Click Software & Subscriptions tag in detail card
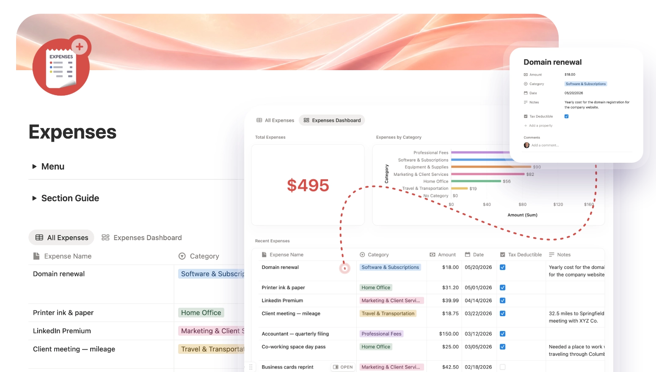Image resolution: width=656 pixels, height=372 pixels. coord(586,84)
